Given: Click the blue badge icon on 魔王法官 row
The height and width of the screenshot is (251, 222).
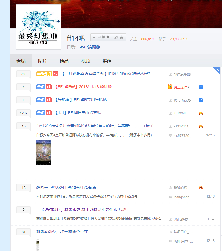Looking at the screenshot, I should (x=201, y=87).
